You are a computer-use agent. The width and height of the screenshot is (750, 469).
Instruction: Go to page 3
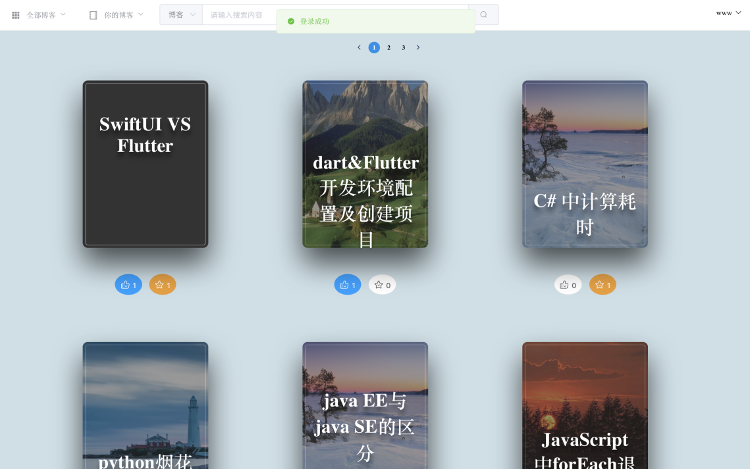coord(403,47)
